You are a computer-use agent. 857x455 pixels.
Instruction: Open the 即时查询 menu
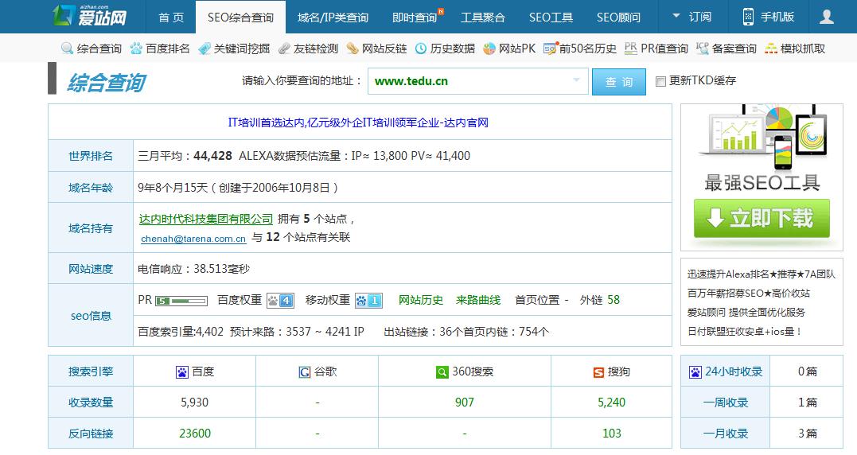coord(415,17)
